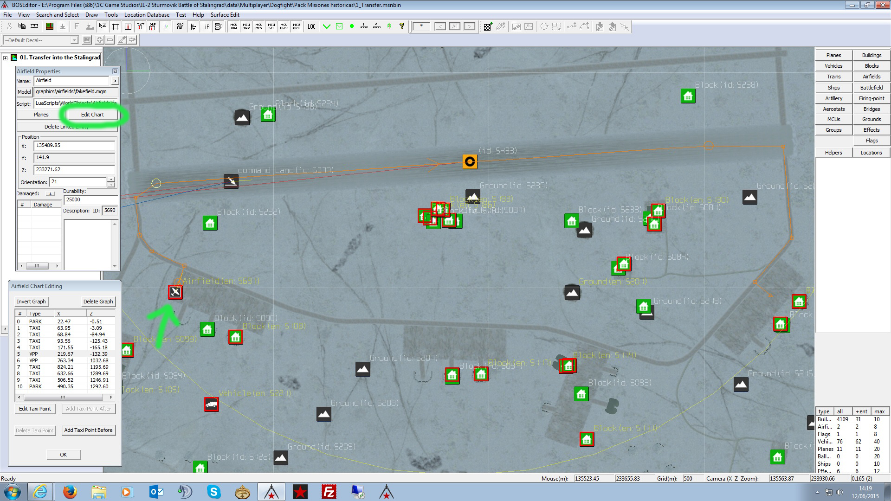
Task: Click the yellow question mark icon
Action: click(x=402, y=26)
